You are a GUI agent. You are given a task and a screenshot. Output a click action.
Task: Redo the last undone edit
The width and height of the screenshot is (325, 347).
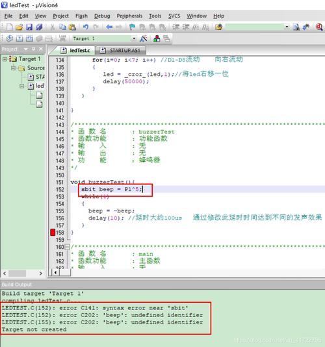click(96, 27)
